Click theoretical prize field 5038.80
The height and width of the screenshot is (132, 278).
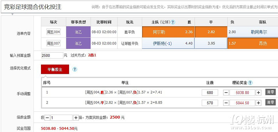242,93
